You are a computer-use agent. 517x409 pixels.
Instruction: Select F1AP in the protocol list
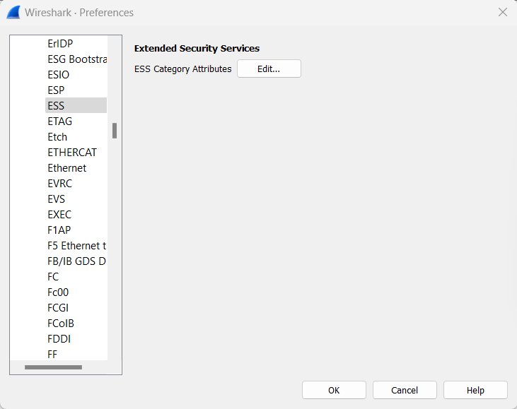59,230
